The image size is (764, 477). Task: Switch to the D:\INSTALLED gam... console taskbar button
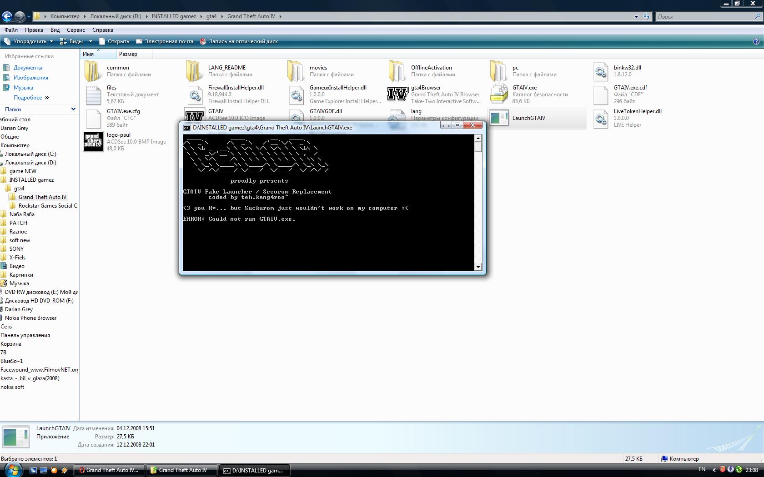pos(255,470)
